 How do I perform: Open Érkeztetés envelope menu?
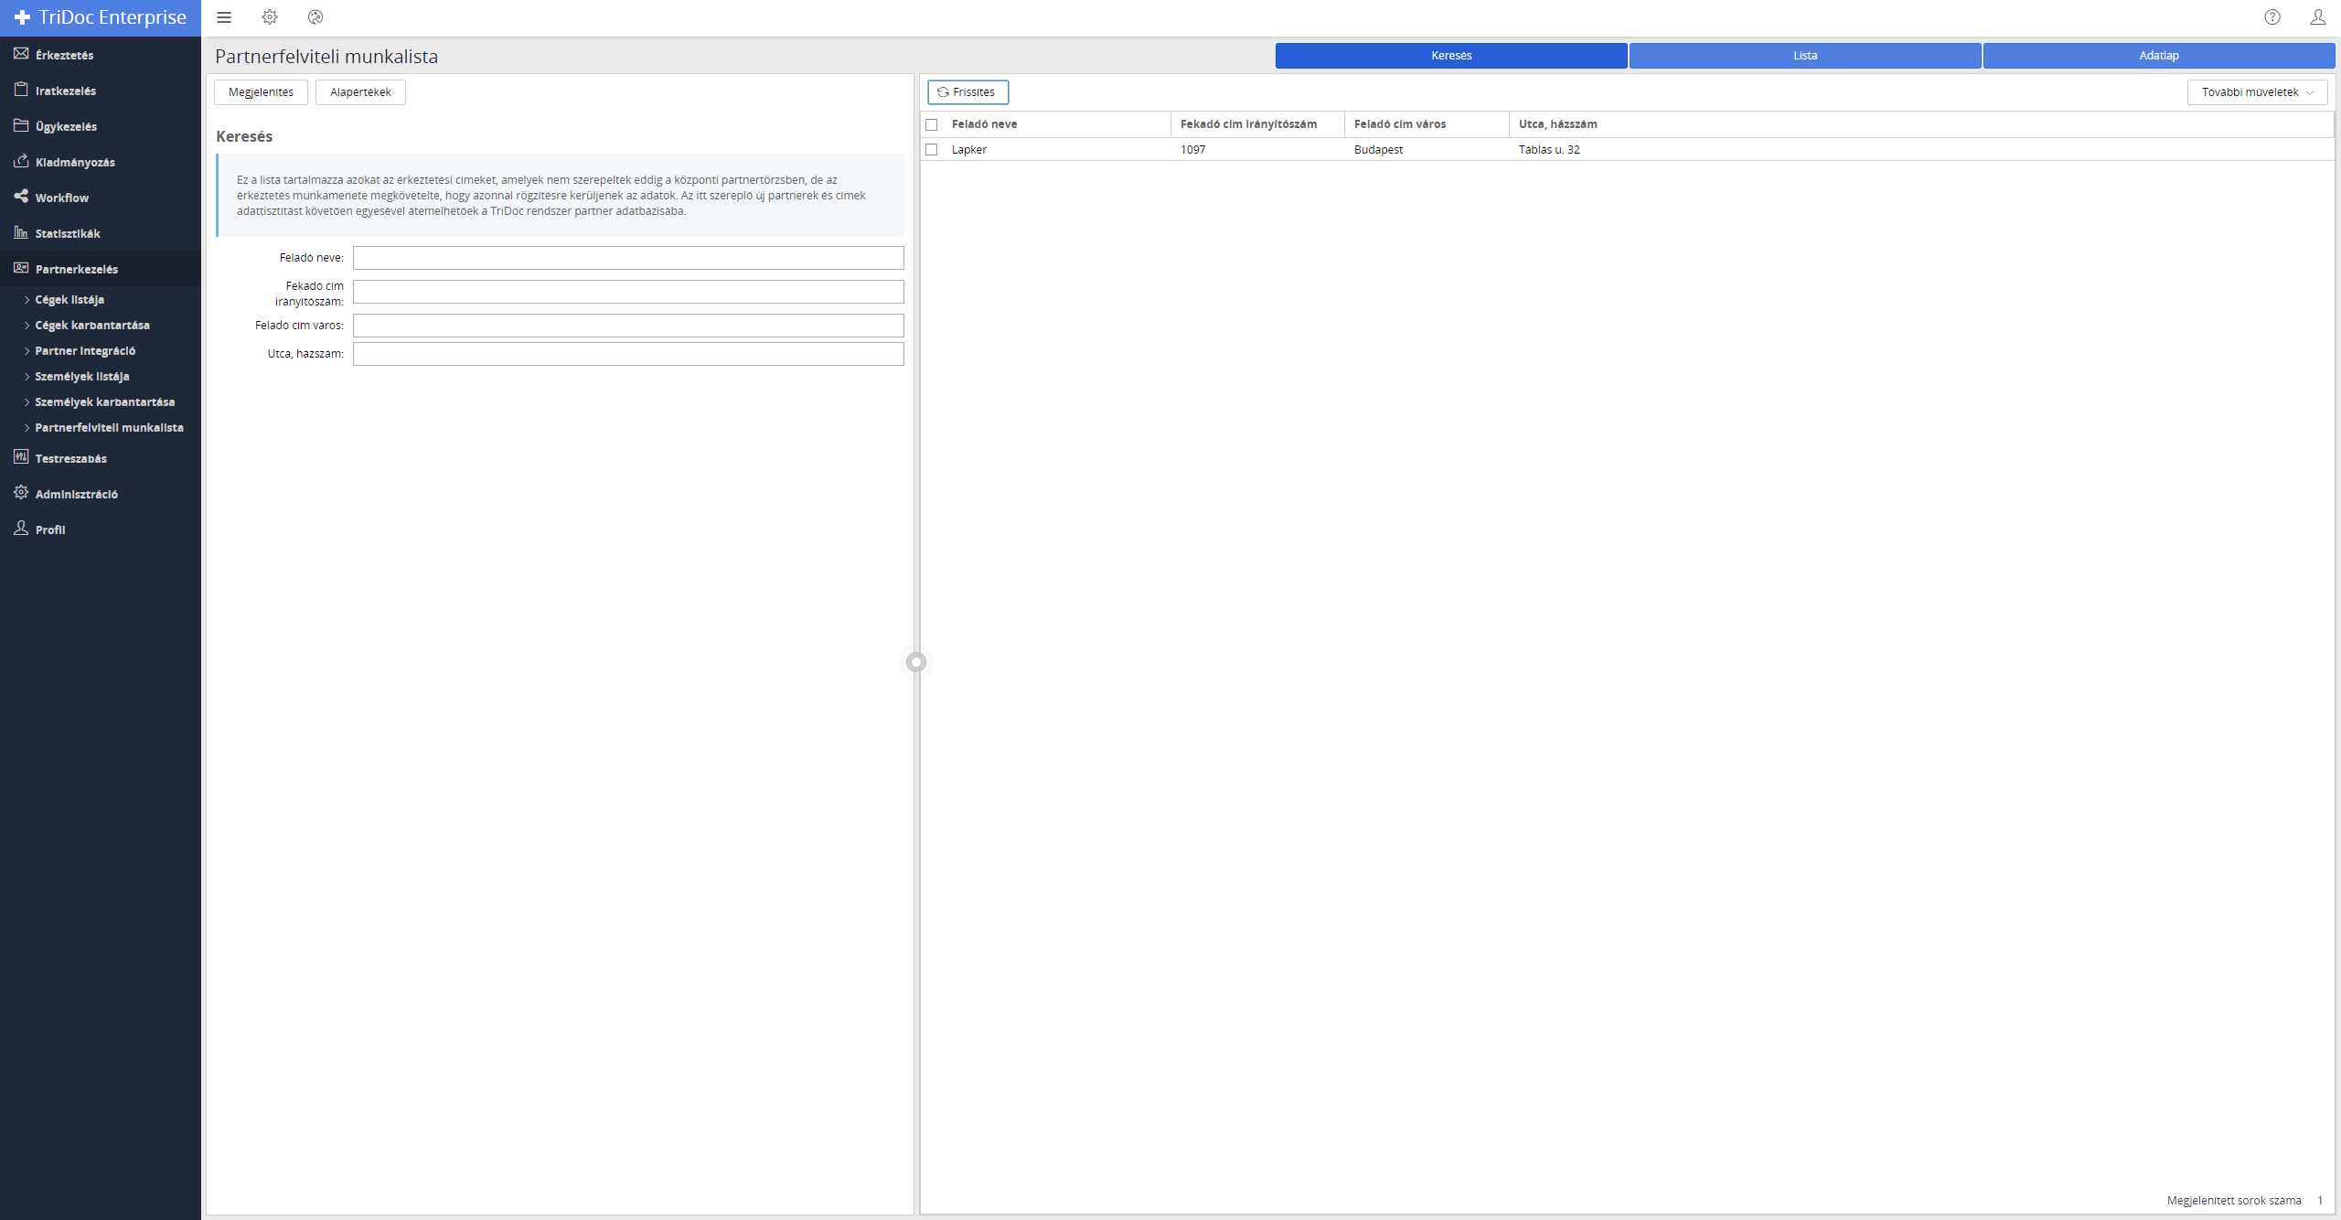coord(64,55)
